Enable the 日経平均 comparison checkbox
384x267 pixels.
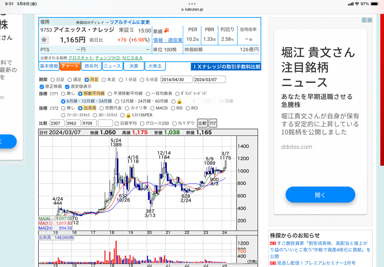[x=117, y=123]
